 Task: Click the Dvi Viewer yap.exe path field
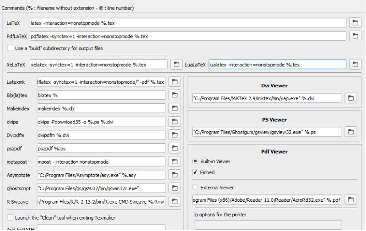tap(267, 98)
